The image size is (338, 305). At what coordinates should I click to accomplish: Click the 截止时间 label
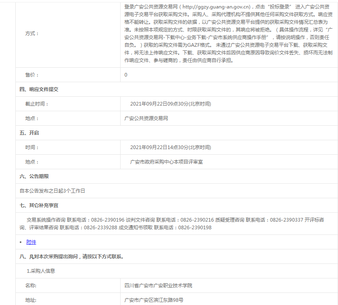coord(37,104)
